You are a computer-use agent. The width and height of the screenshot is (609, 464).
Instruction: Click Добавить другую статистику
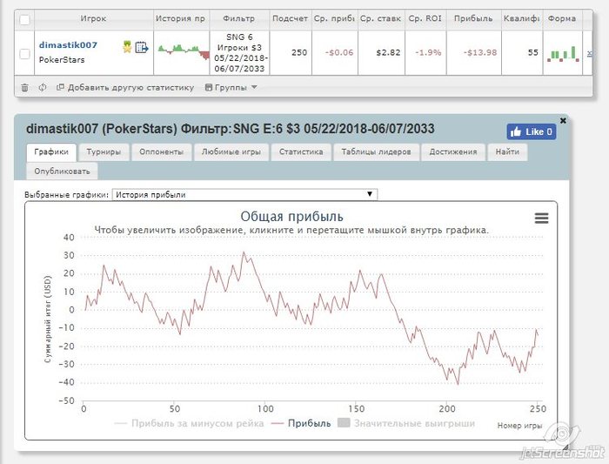click(x=125, y=87)
